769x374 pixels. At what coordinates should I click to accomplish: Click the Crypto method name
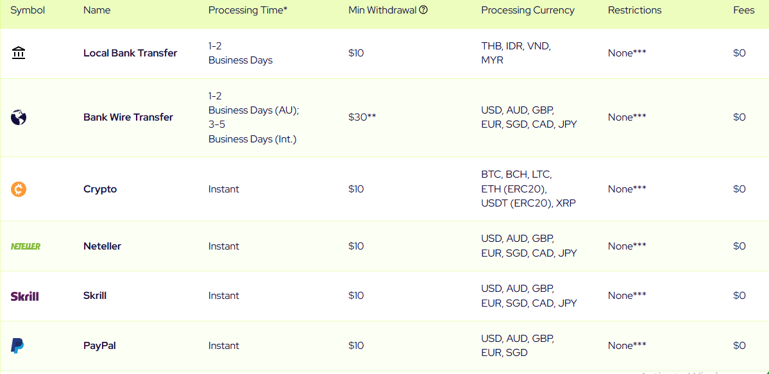click(100, 189)
